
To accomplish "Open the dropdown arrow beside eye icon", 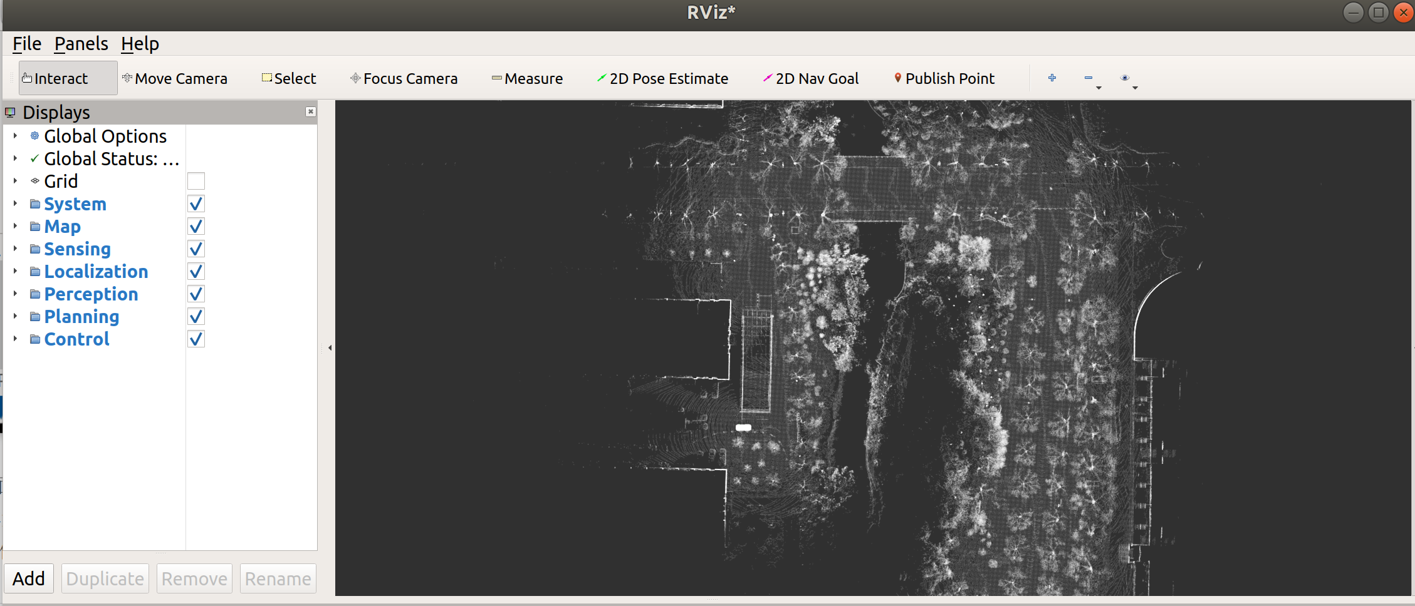I will (x=1135, y=88).
